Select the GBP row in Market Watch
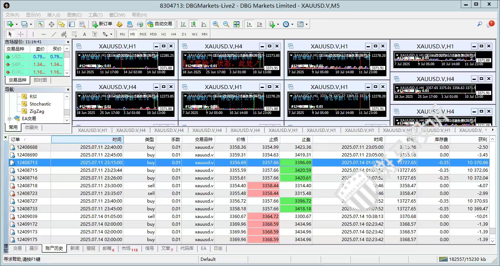This screenshot has height=266, width=500. point(34,64)
